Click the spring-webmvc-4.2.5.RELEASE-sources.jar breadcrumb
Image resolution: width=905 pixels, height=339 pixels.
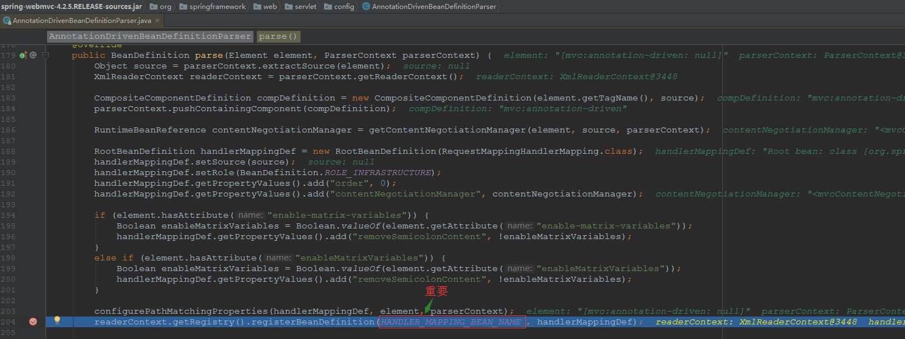tap(71, 7)
